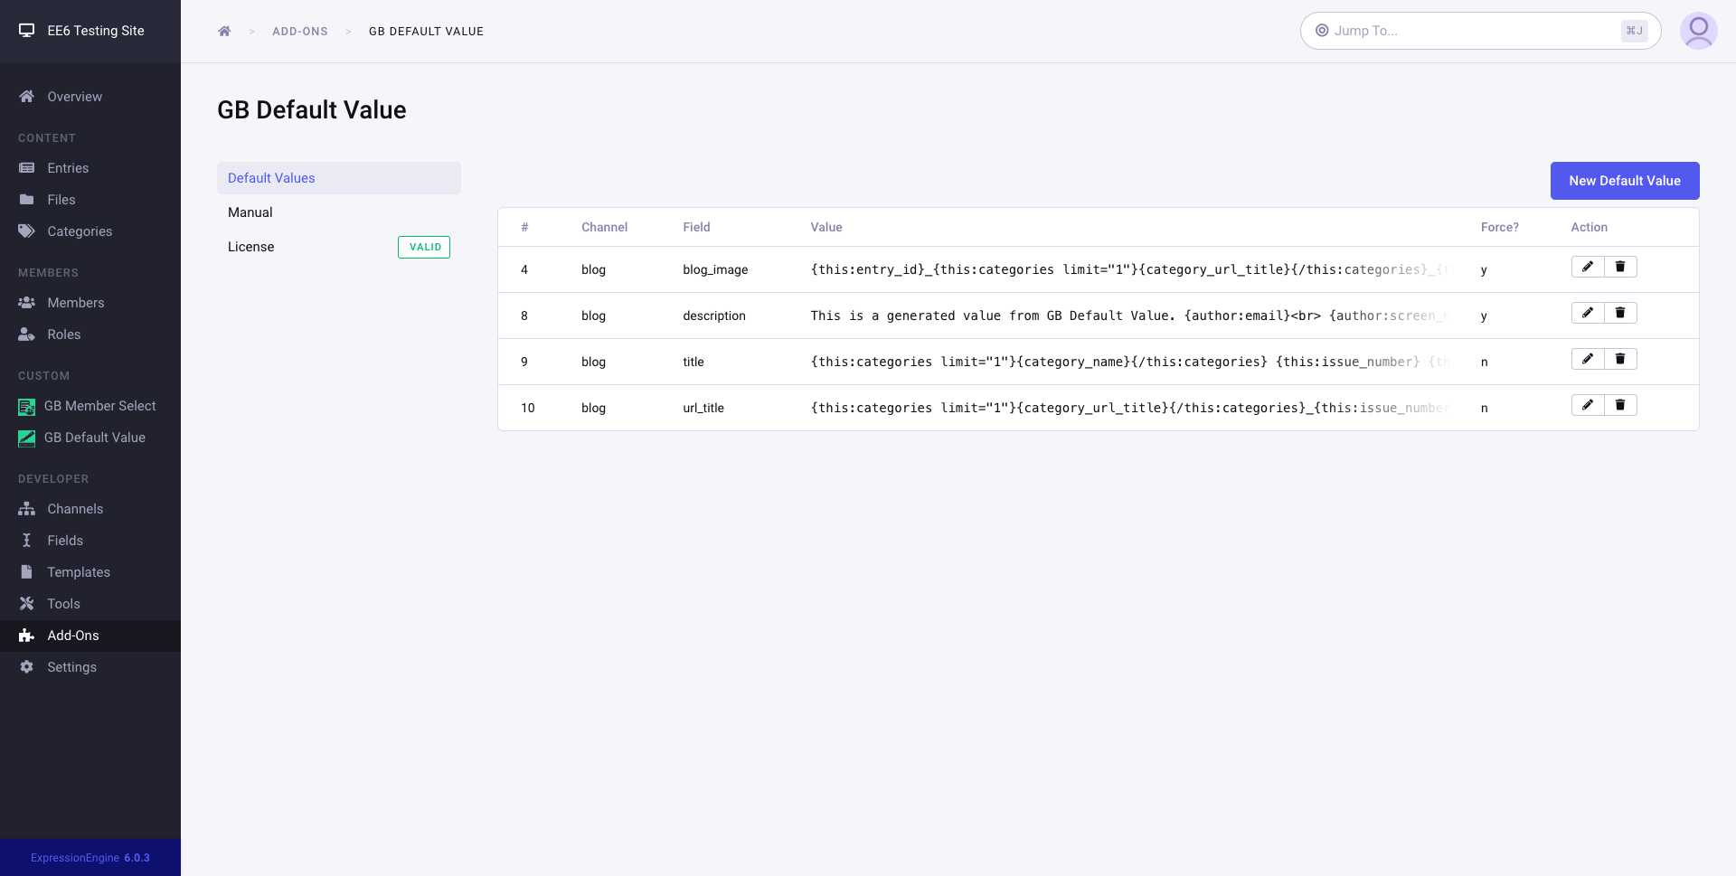The height and width of the screenshot is (876, 1736).
Task: Open the Manual tab
Action: pos(339,212)
